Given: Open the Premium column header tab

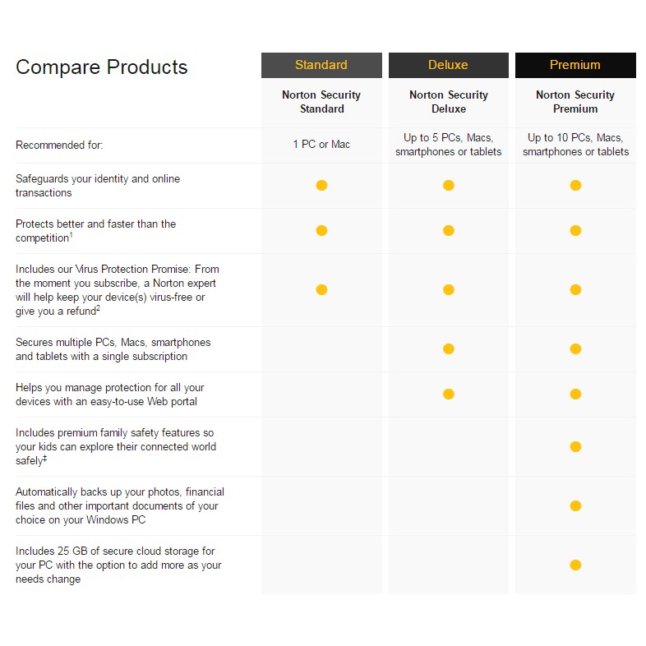Looking at the screenshot, I should (575, 65).
